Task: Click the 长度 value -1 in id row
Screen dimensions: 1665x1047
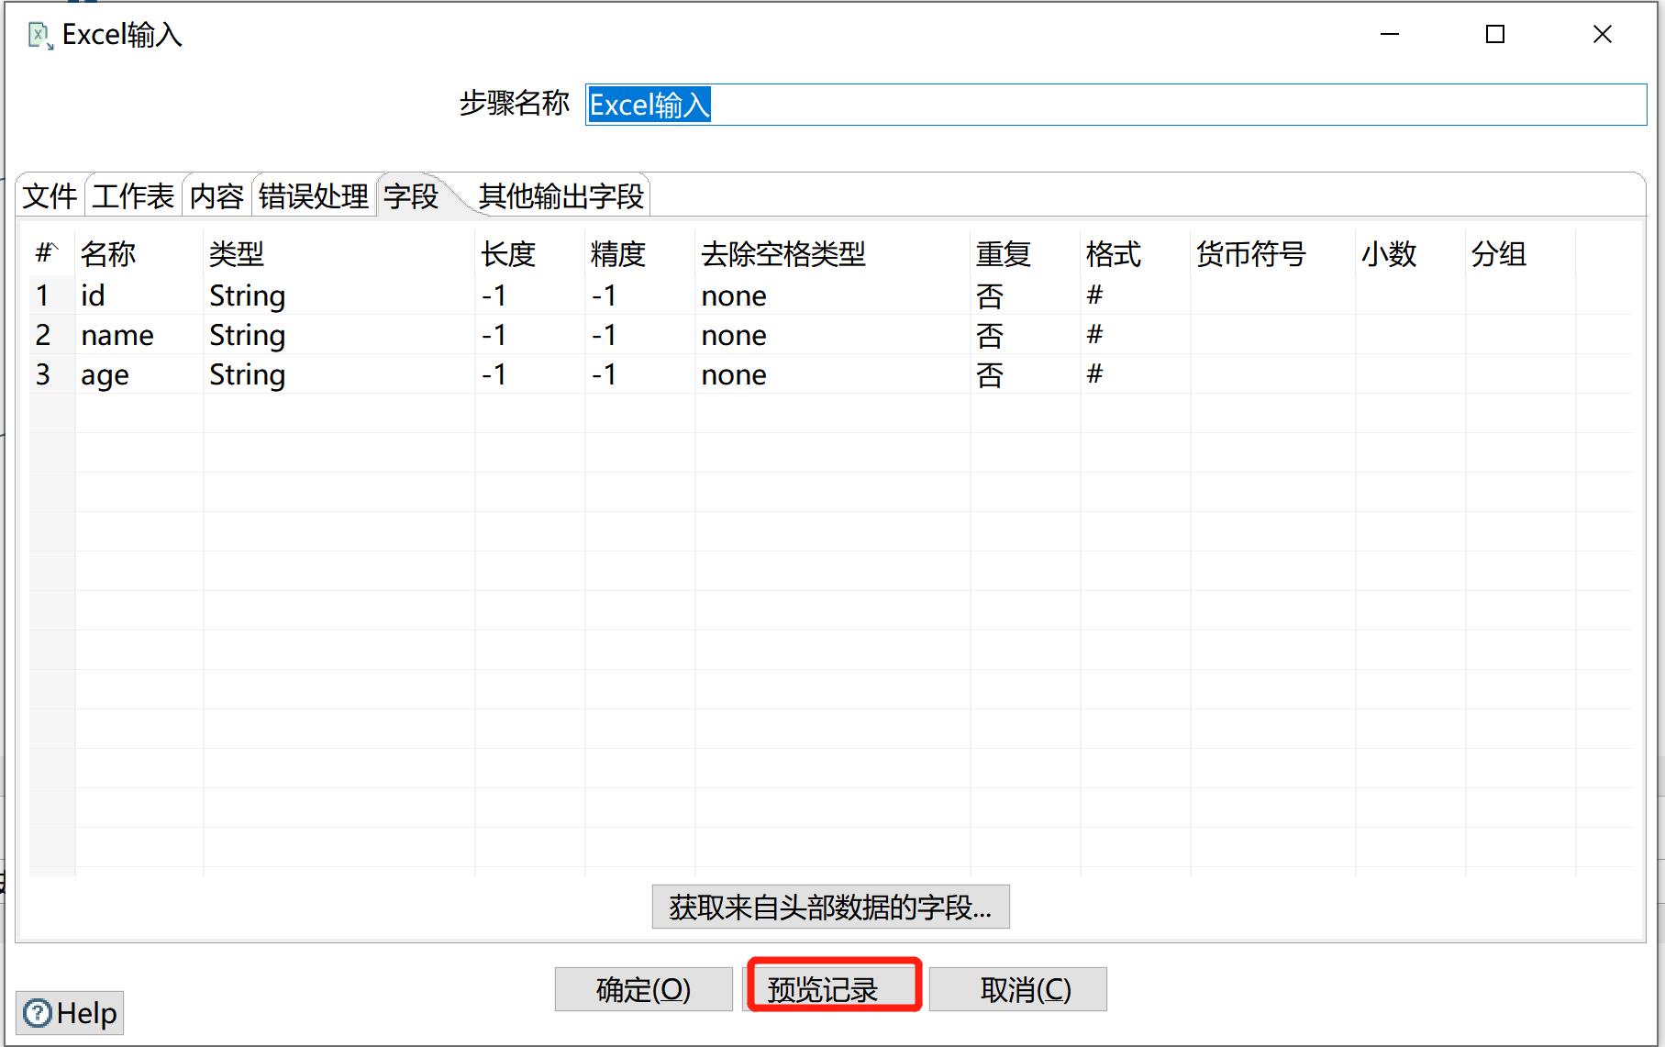Action: click(529, 295)
